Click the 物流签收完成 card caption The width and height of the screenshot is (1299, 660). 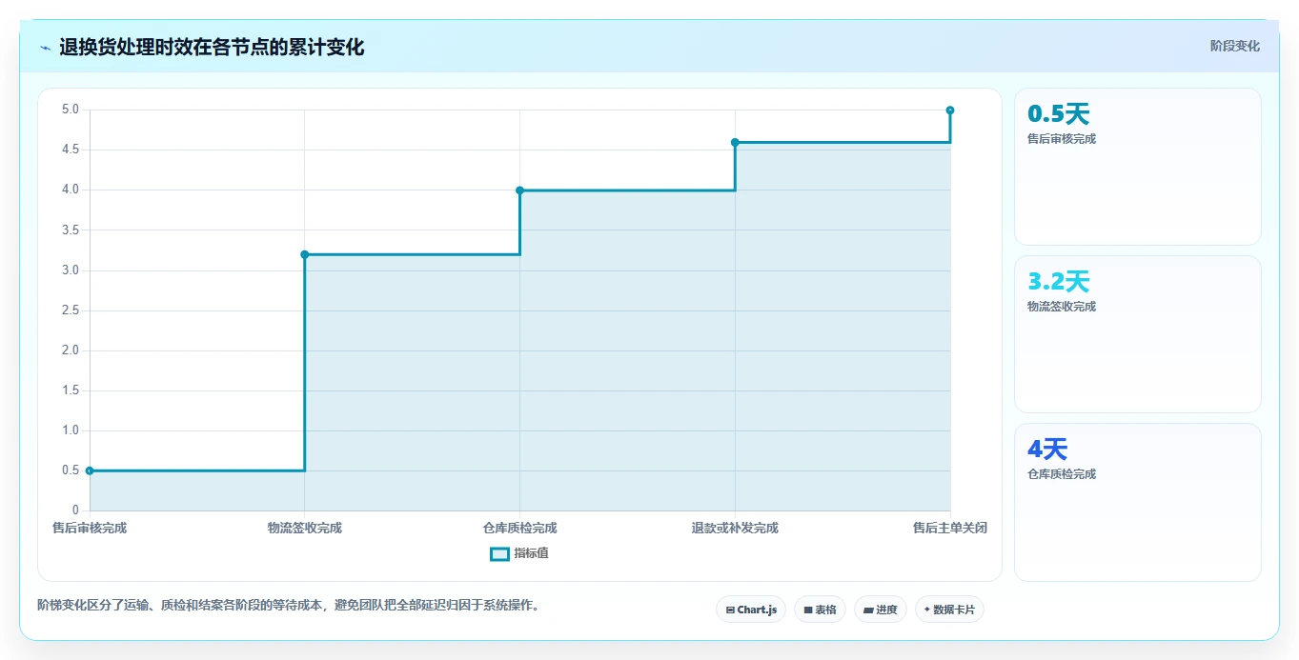click(1062, 307)
